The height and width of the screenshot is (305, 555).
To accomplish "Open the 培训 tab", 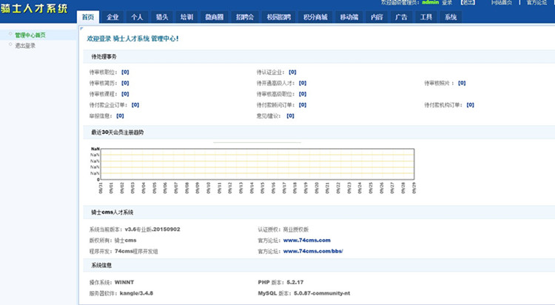I will pos(186,16).
